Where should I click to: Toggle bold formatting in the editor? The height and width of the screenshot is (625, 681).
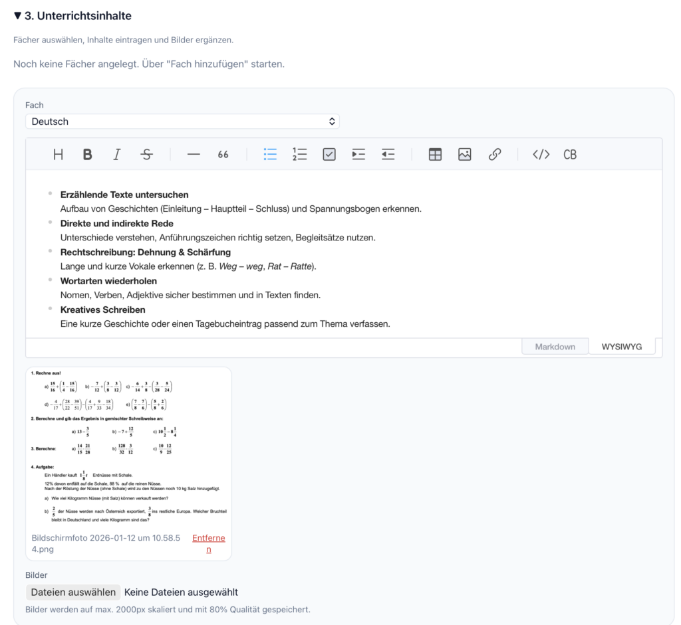pyautogui.click(x=87, y=155)
